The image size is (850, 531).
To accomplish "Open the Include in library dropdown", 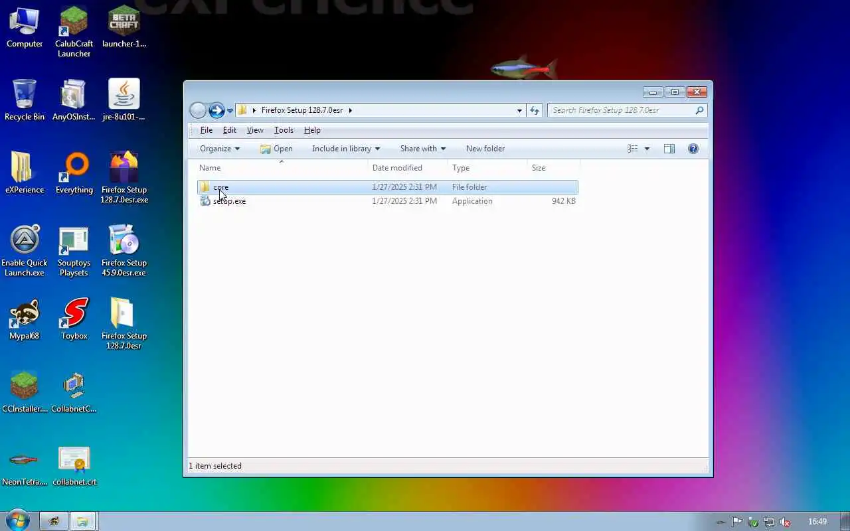I will (346, 149).
